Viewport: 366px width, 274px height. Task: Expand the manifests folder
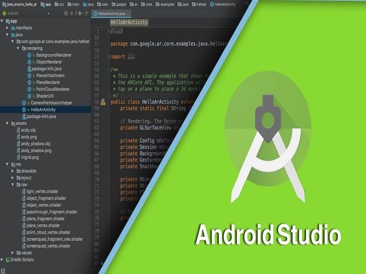click(7, 28)
